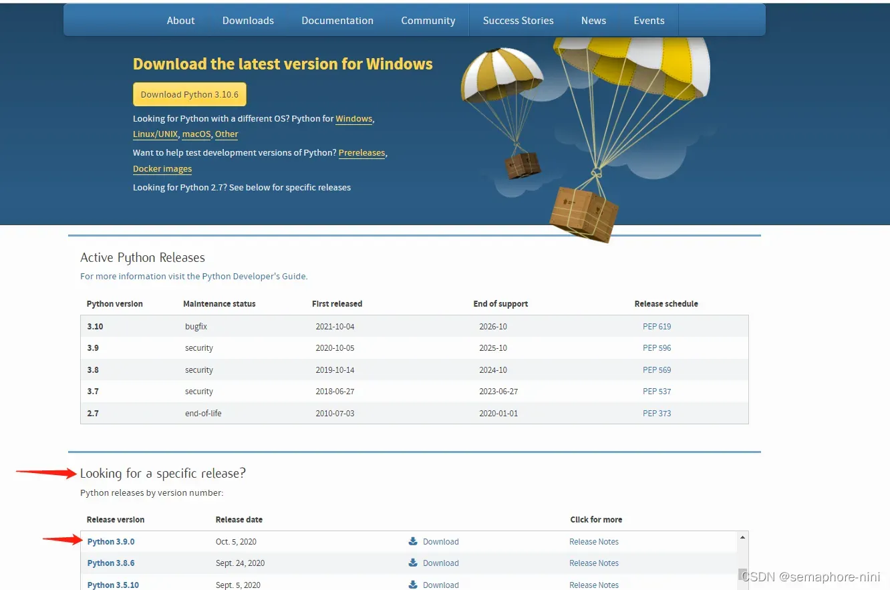The width and height of the screenshot is (890, 590).
Task: Click the Oct. 5, 2020 release date
Action: point(236,542)
